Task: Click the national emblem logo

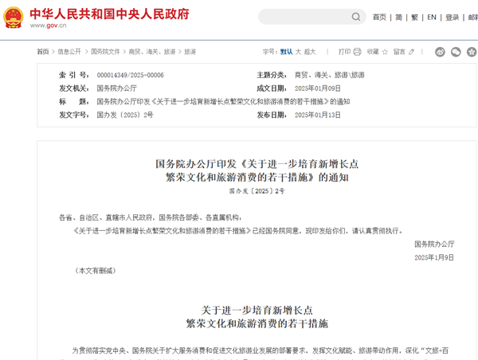Action: click(x=14, y=18)
